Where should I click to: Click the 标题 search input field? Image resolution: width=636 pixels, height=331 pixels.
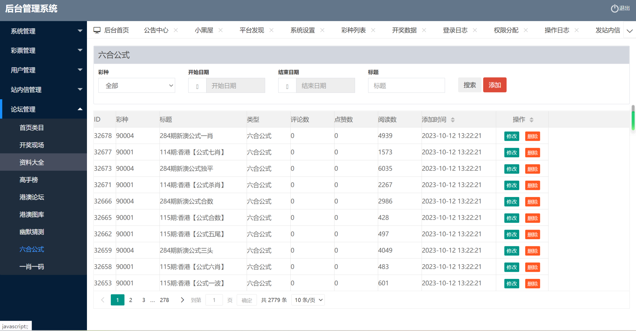[406, 85]
